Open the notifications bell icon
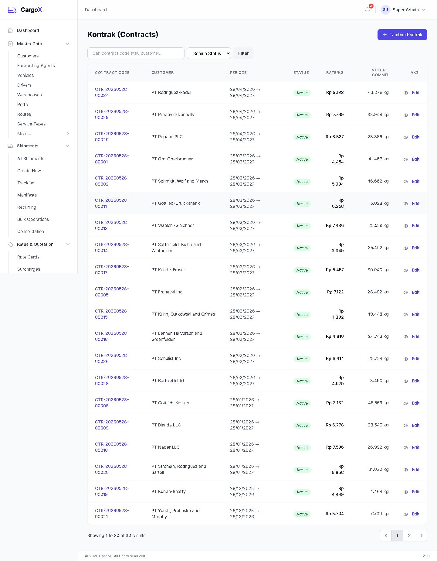The height and width of the screenshot is (561, 437). (368, 10)
